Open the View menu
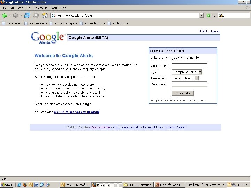Screen dimensions: 251x188 21,8
